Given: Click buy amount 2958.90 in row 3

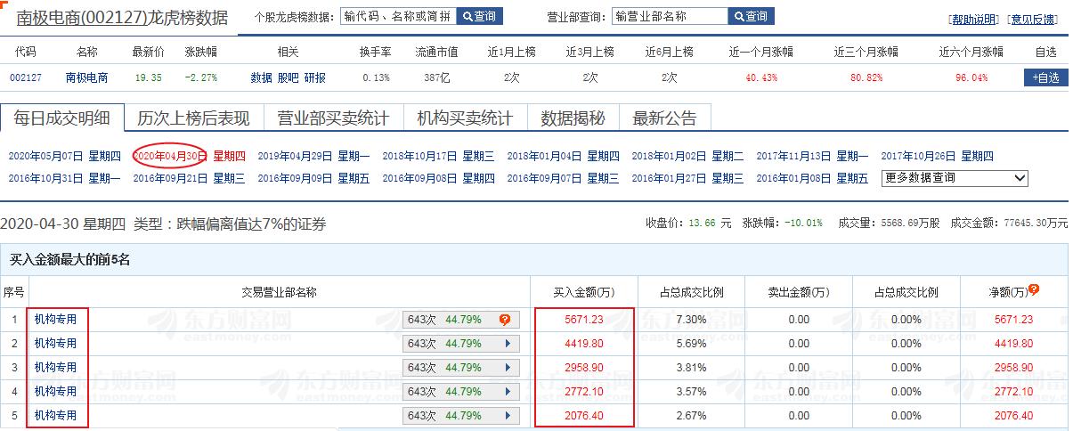Looking at the screenshot, I should point(584,367).
